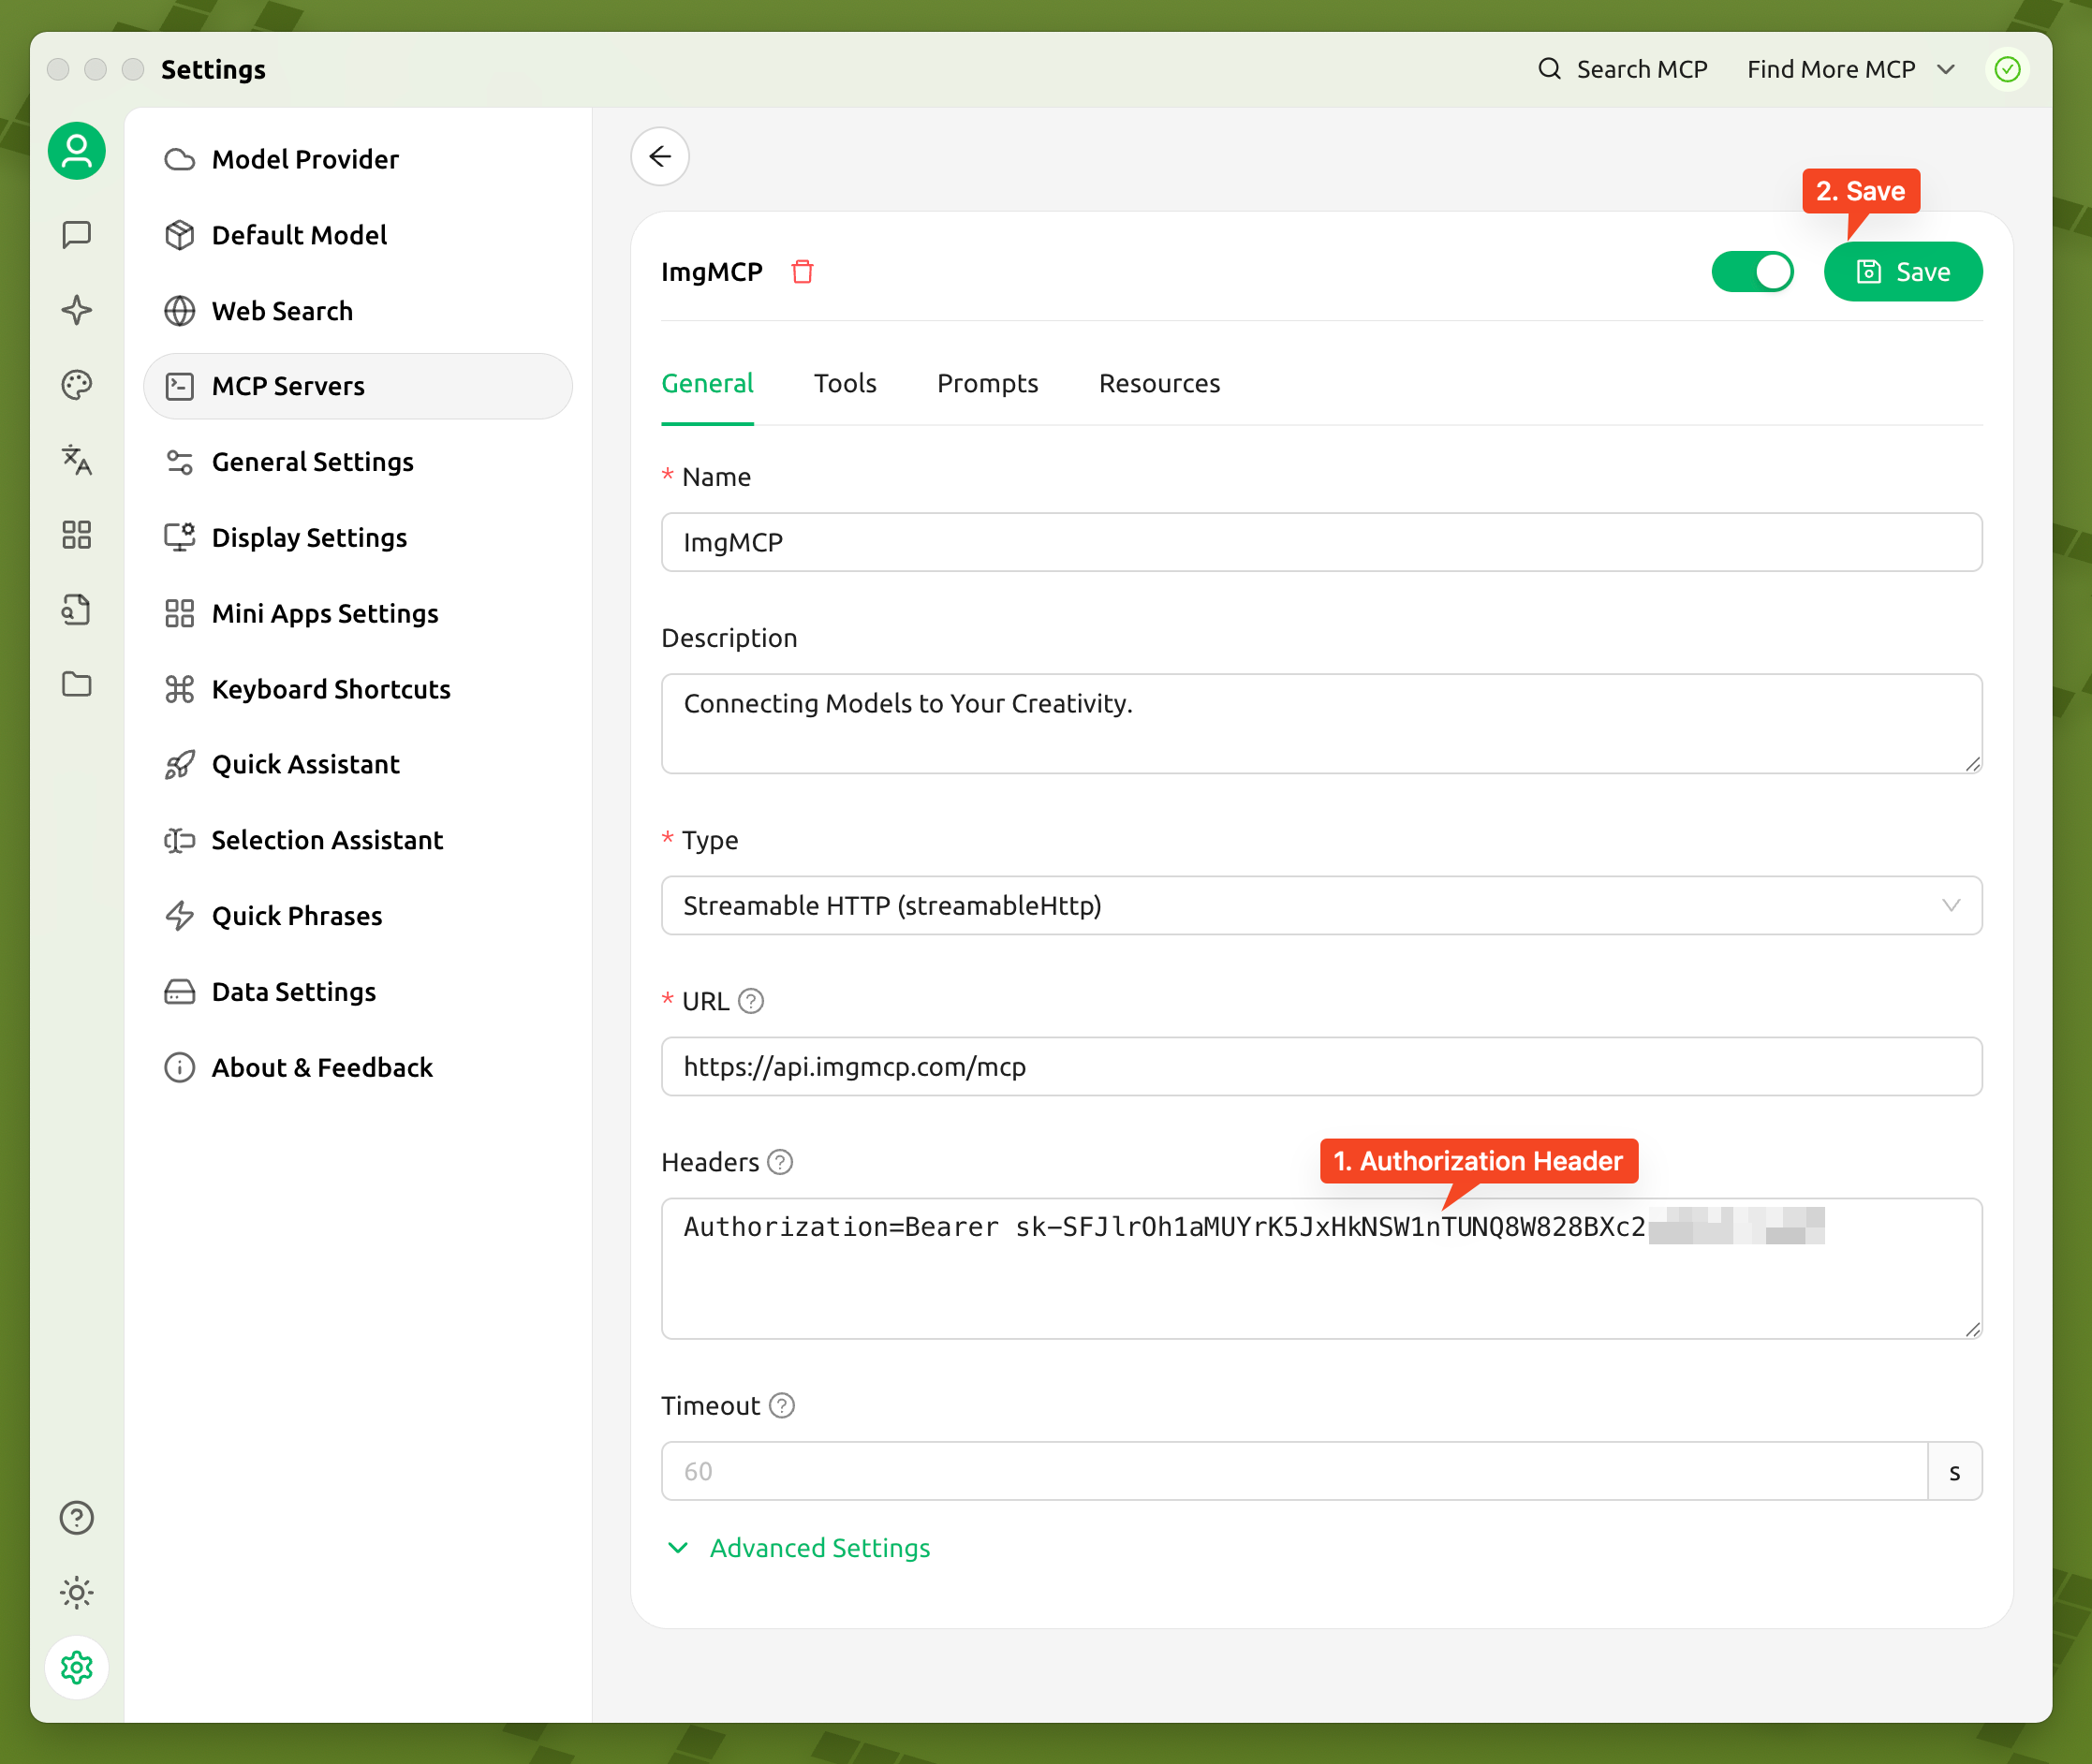The image size is (2092, 1764).
Task: Open the mini apps grid icon
Action: click(76, 535)
